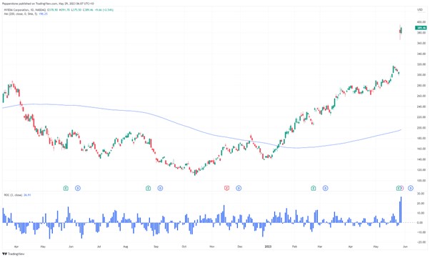Click the Aug label on time axis
The image size is (430, 258).
[x=125, y=247]
